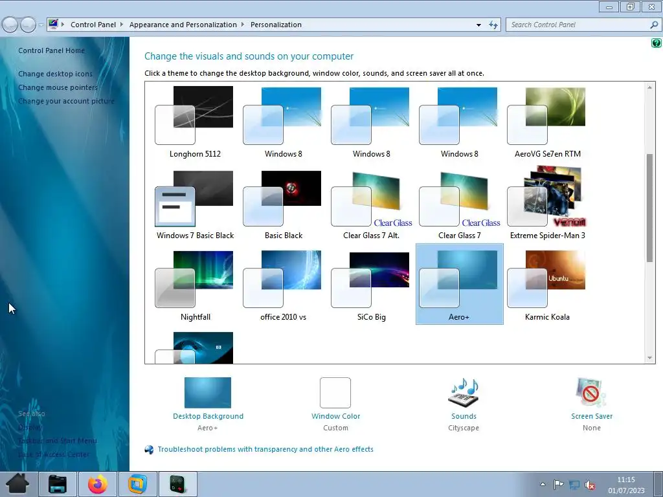This screenshot has width=663, height=497.
Task: Choose the Windows 7 Basic Black theme
Action: click(195, 204)
